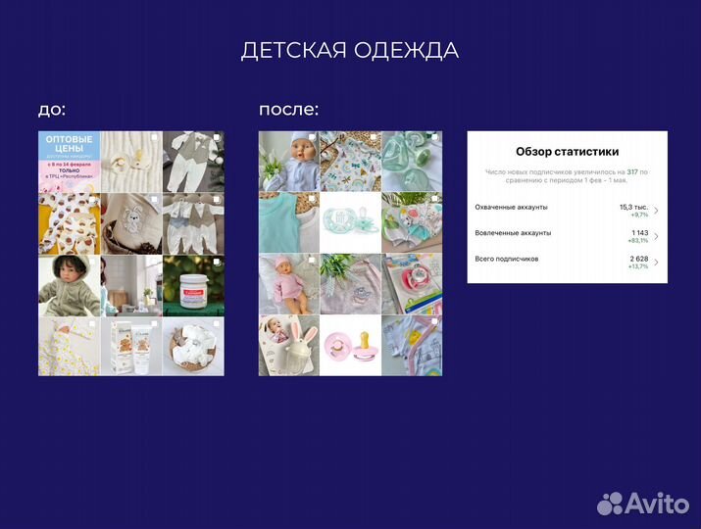
Task: Click the '15,3 тыс.' reach value
Action: tap(633, 208)
